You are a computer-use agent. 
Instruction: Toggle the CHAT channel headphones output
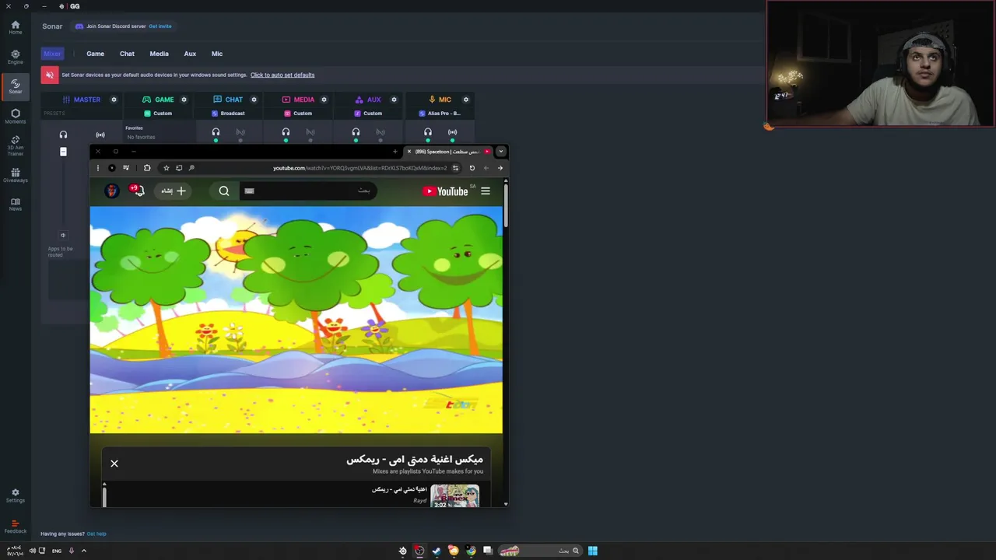(x=216, y=132)
